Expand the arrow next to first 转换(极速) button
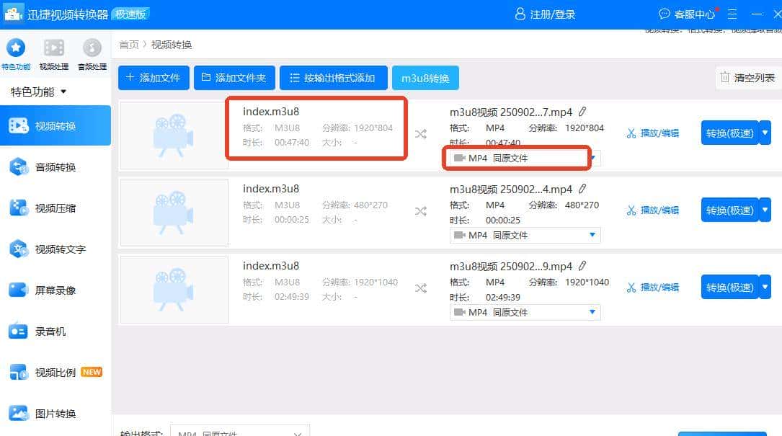This screenshot has height=436, width=782. [x=765, y=133]
